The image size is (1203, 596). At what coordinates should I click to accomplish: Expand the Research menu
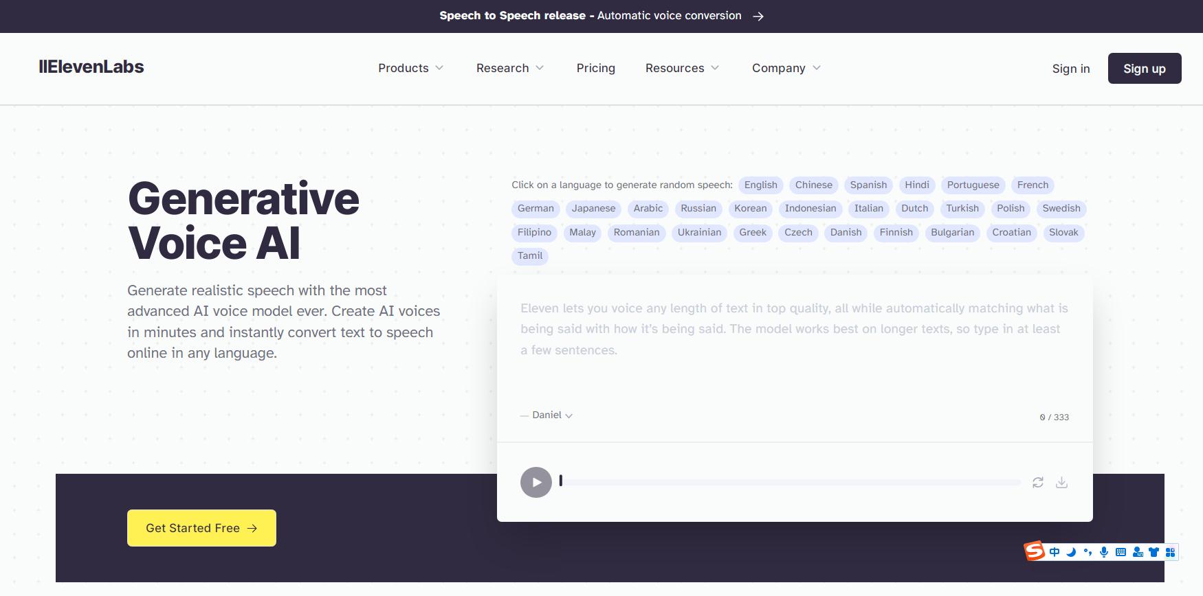(509, 68)
